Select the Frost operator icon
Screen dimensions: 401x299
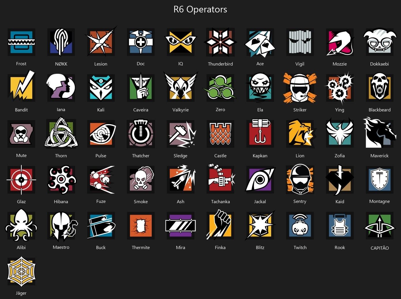tap(21, 42)
